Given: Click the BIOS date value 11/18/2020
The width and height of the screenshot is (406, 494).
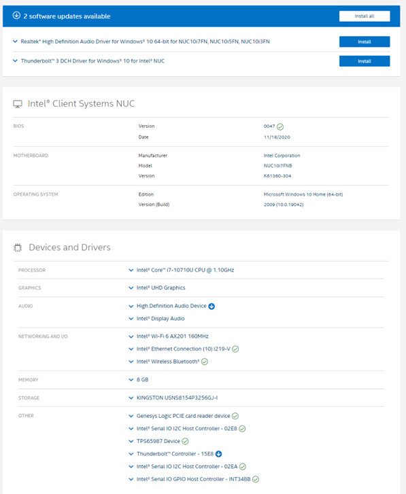Looking at the screenshot, I should (x=277, y=137).
